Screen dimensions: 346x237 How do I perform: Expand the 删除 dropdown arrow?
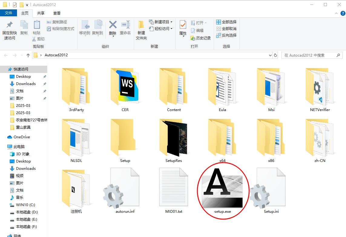point(113,36)
